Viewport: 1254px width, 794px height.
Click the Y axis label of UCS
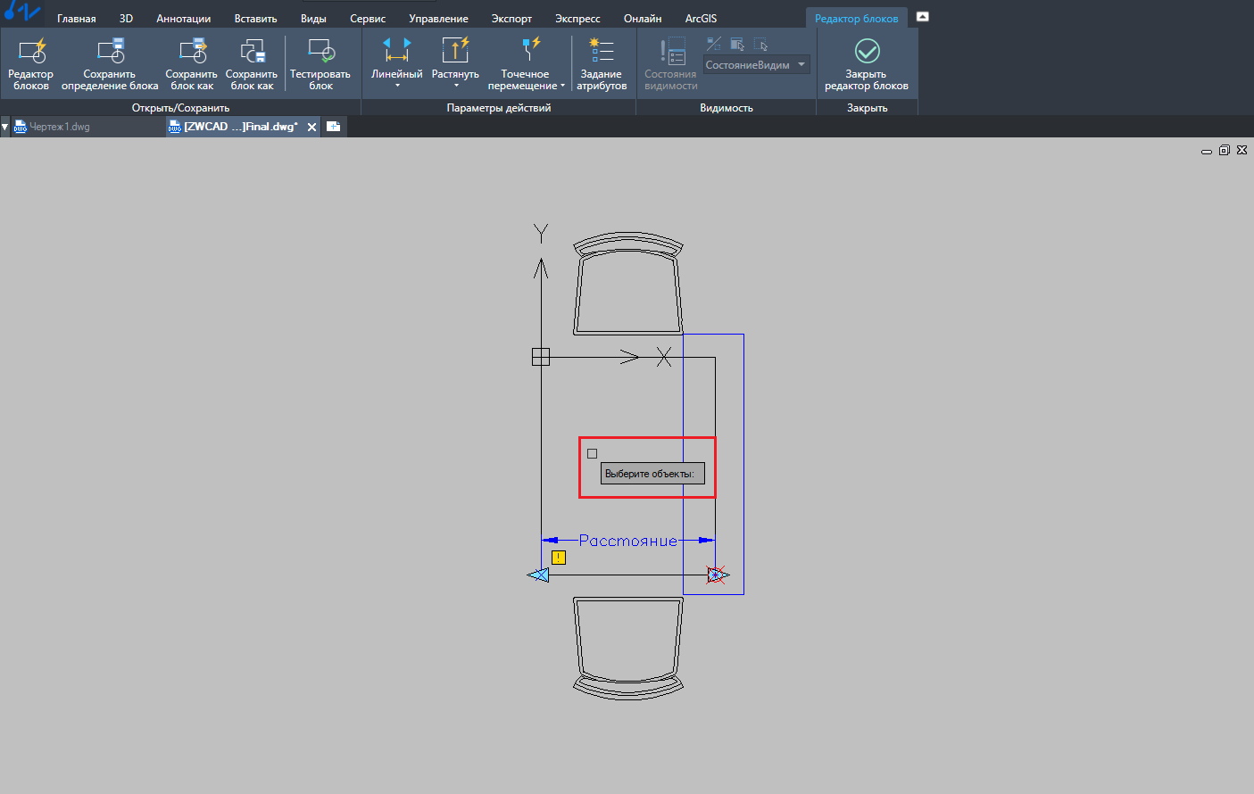coord(541,234)
